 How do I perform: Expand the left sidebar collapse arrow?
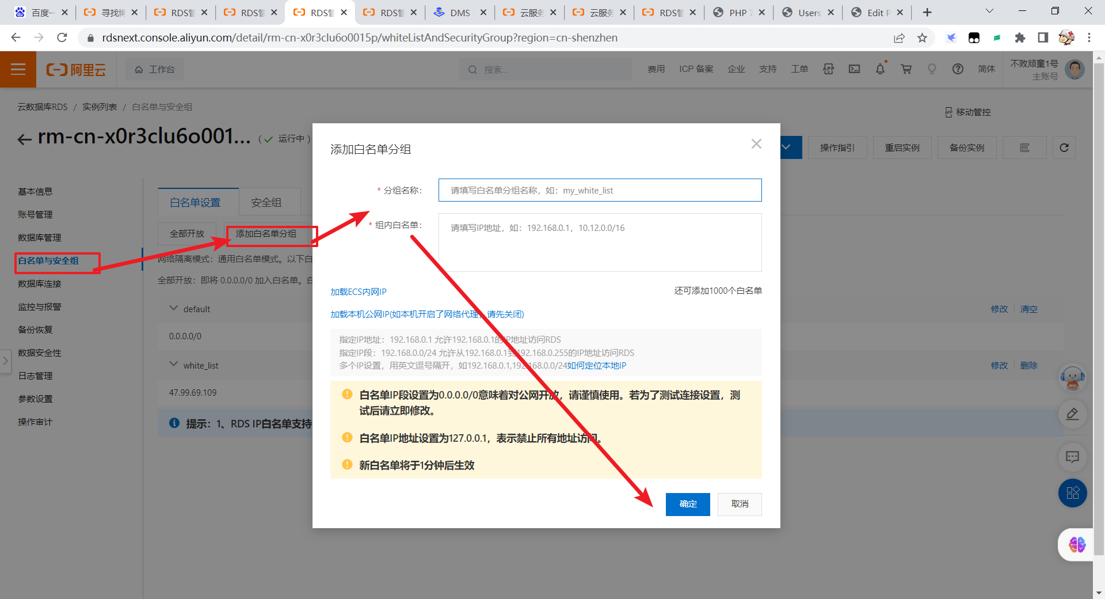pyautogui.click(x=5, y=361)
